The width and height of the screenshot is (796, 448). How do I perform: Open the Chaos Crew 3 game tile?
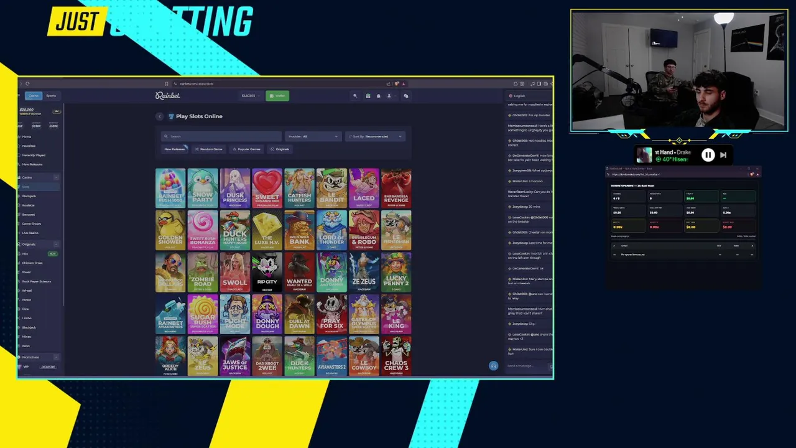(397, 357)
